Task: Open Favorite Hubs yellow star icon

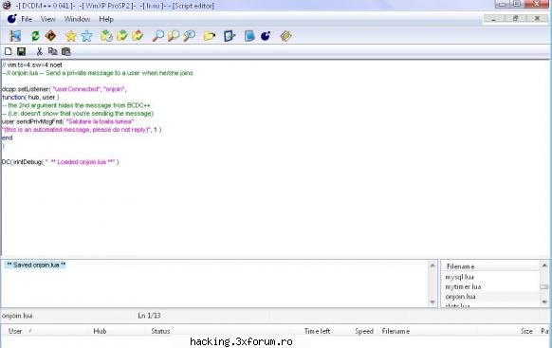Action: (71, 36)
